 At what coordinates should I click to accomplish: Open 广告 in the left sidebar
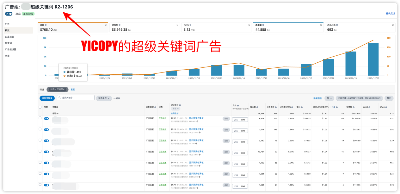(x=7, y=24)
